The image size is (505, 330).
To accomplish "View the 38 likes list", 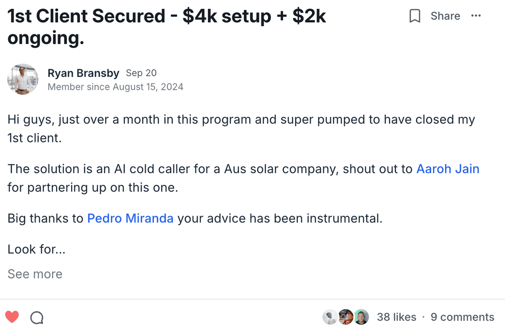I will (397, 317).
